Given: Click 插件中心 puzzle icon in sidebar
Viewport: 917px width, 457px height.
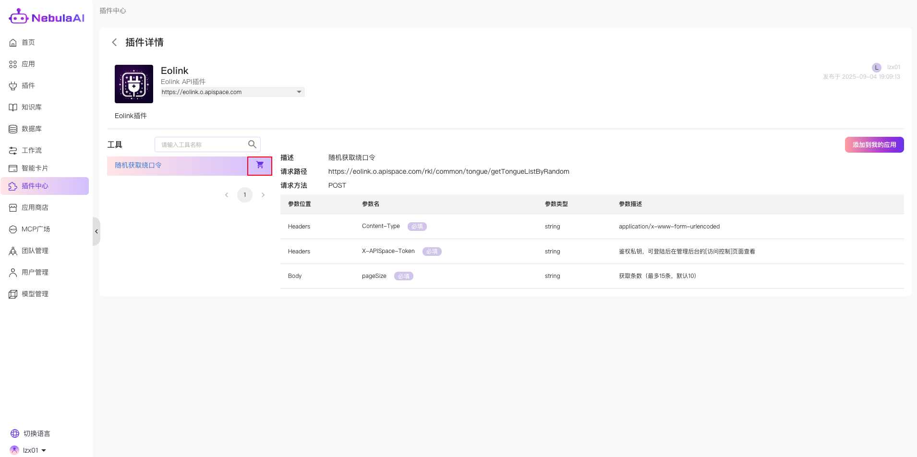Looking at the screenshot, I should point(13,186).
